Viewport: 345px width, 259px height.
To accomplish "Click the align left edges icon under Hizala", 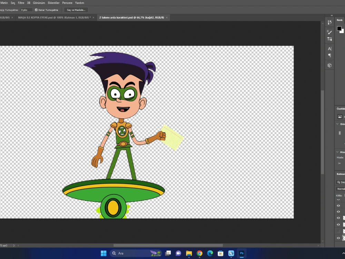I will 339,163.
